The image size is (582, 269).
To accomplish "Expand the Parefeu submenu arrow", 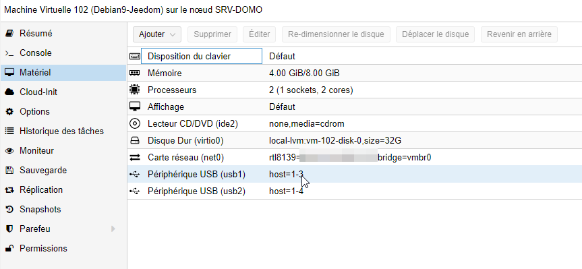I will (113, 229).
